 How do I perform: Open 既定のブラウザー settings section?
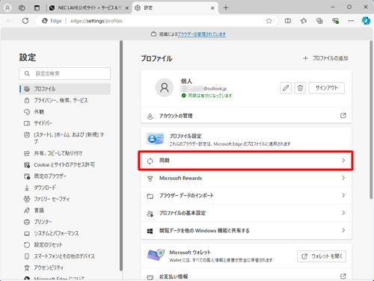pyautogui.click(x=65, y=176)
